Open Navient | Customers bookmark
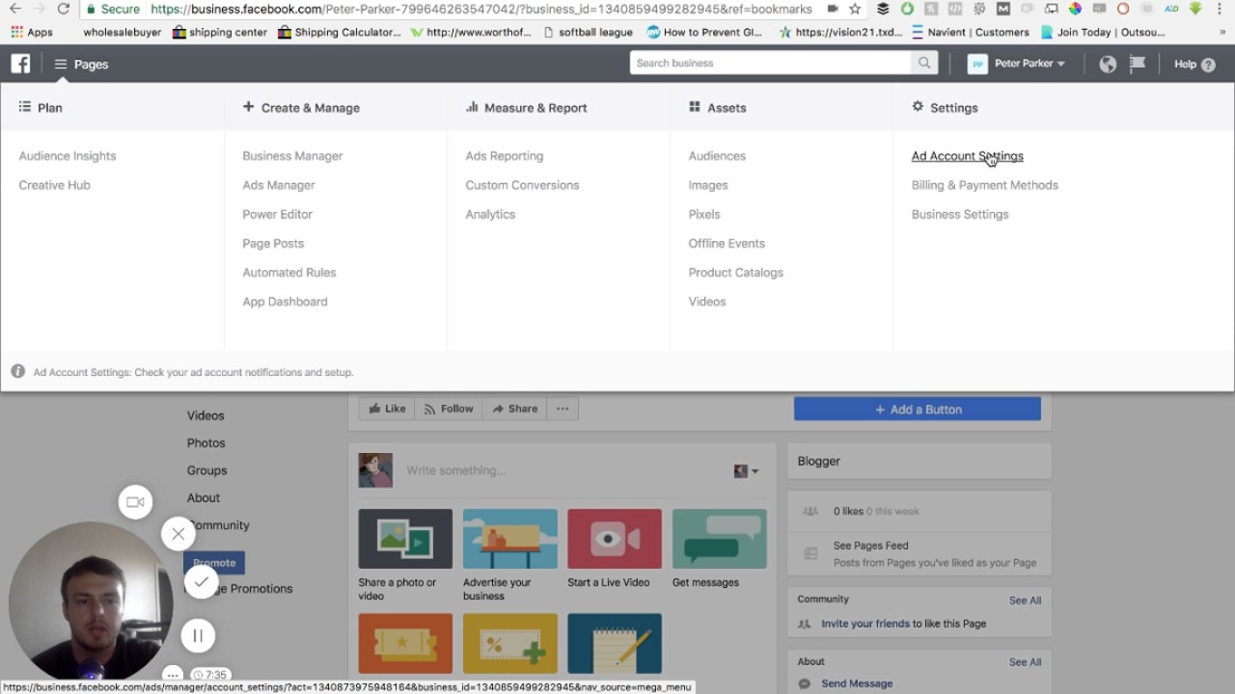This screenshot has width=1235, height=694. click(970, 32)
